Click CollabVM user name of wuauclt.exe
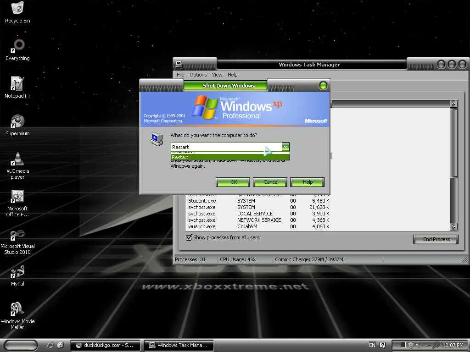This screenshot has width=470, height=352. 247,226
